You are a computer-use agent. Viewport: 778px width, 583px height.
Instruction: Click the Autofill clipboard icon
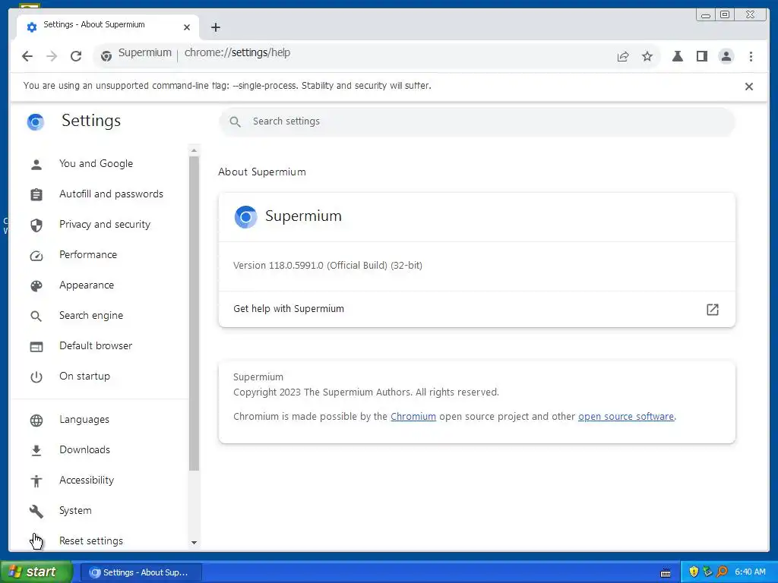coord(36,195)
